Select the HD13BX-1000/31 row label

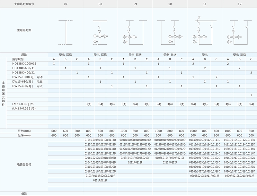pyautogui.click(x=23, y=64)
